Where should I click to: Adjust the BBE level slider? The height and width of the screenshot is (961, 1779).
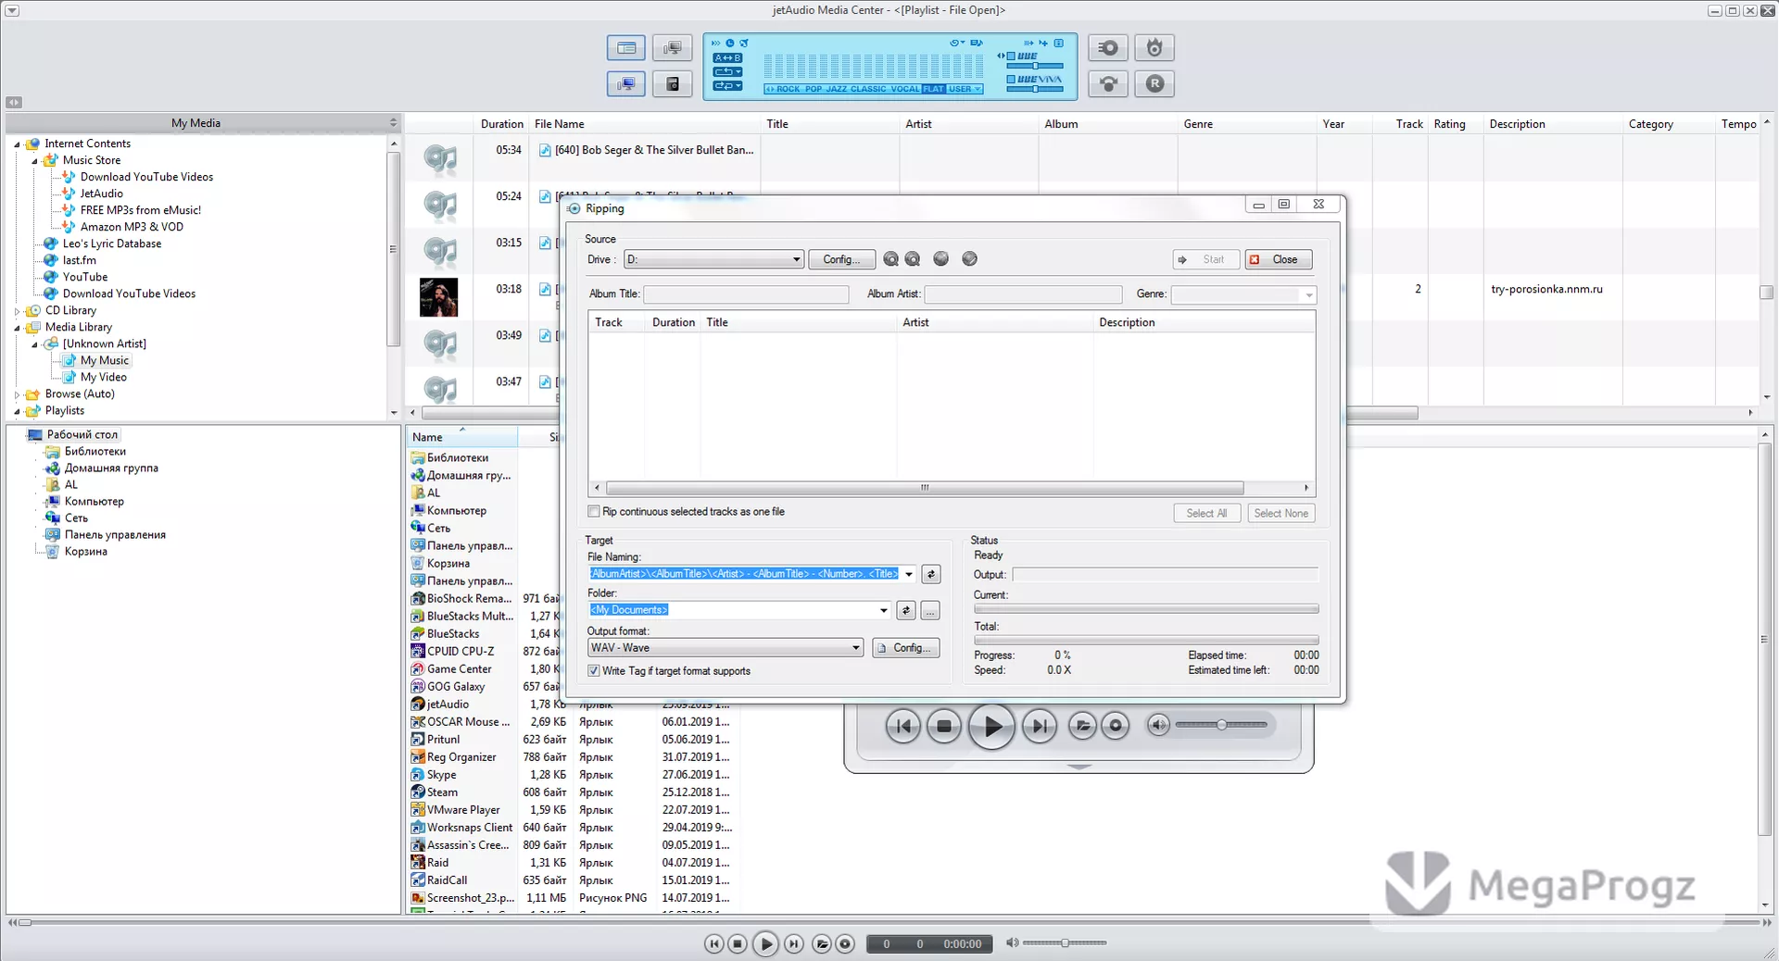coord(1034,67)
